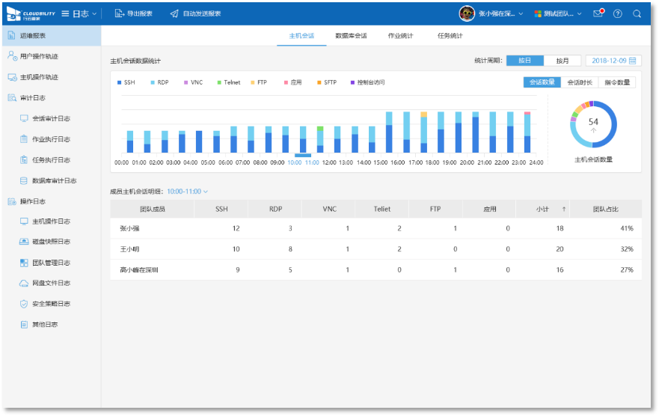This screenshot has height=416, width=659.
Task: Select the 会话时长 chart mode
Action: coord(579,82)
